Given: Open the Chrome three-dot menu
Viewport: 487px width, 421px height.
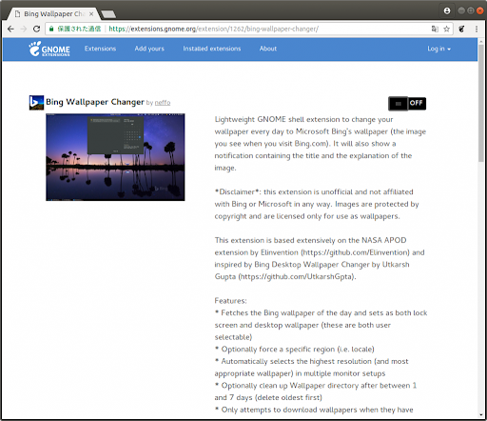Looking at the screenshot, I should (477, 29).
